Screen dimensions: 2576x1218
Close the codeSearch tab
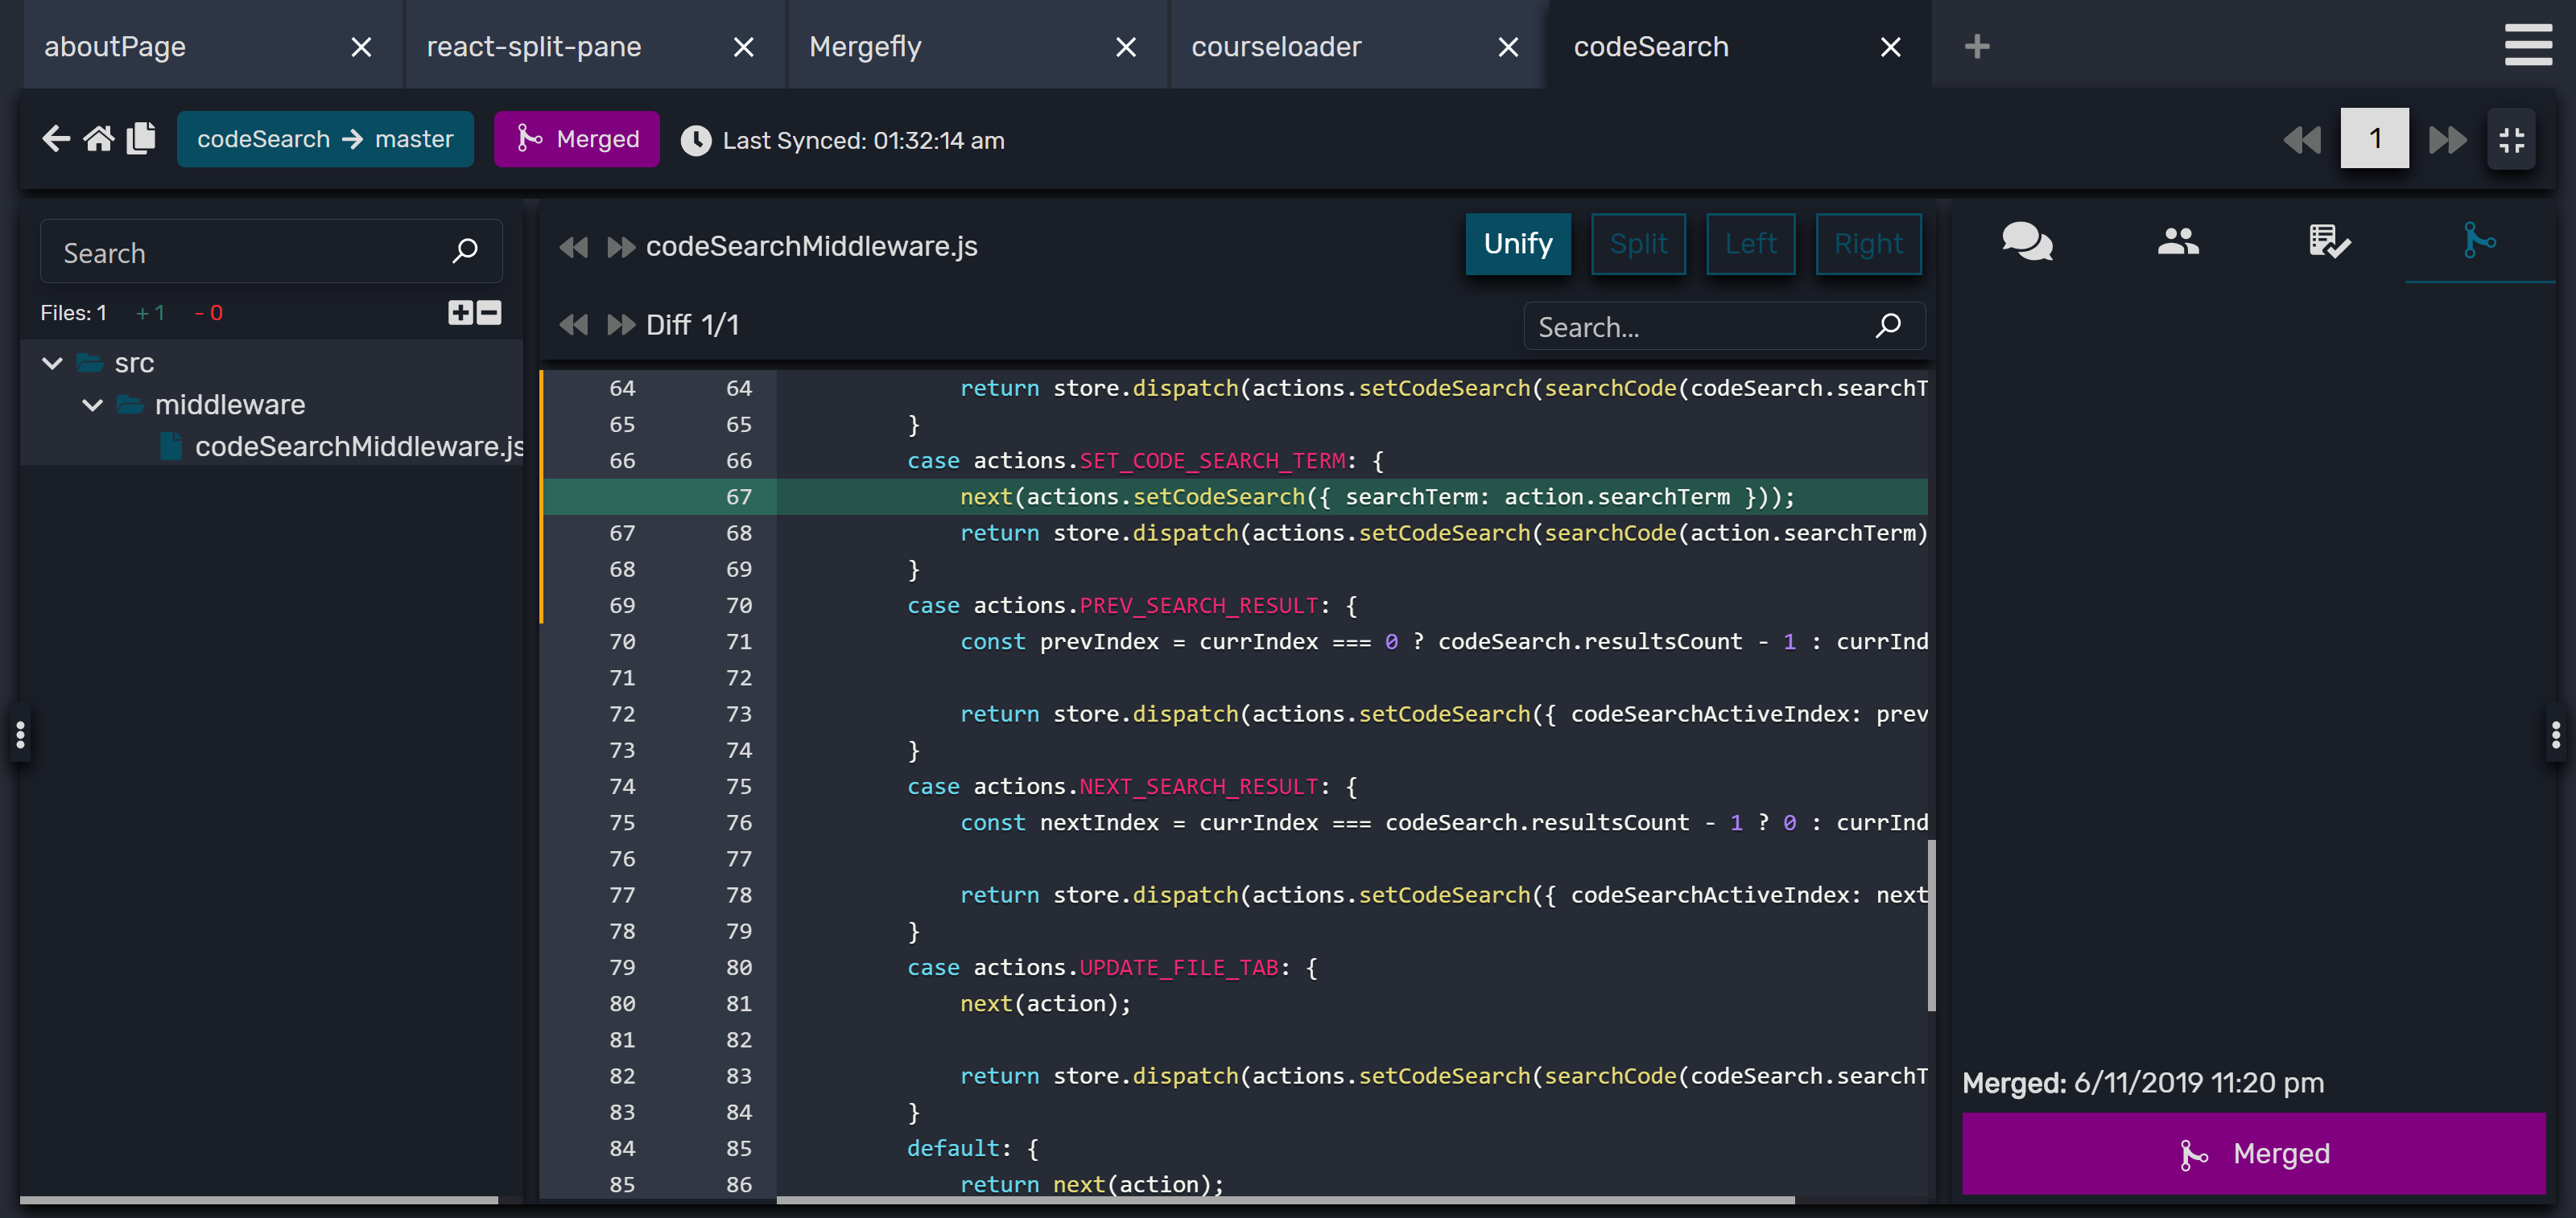click(1891, 47)
